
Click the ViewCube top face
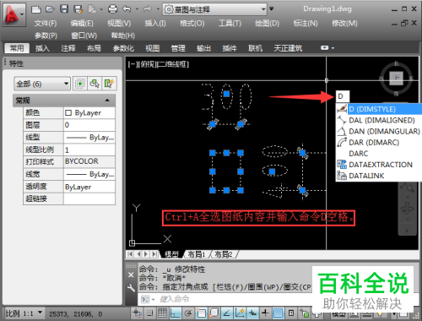(397, 78)
